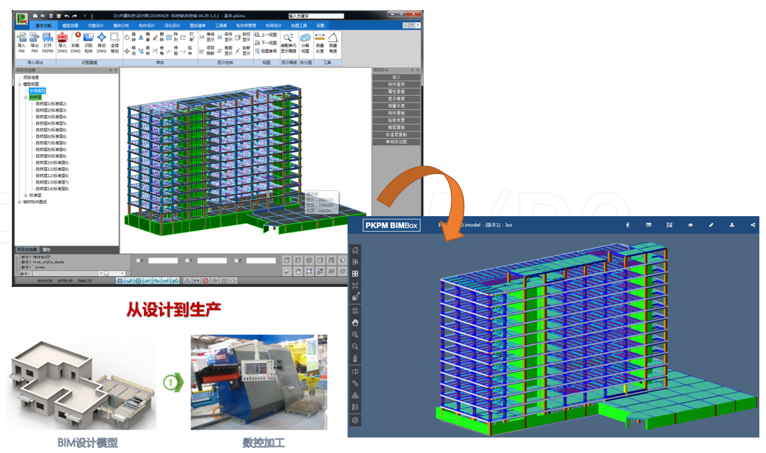Image resolution: width=766 pixels, height=453 pixels.
Task: Expand the 标准层 tree node
Action: coord(25,195)
